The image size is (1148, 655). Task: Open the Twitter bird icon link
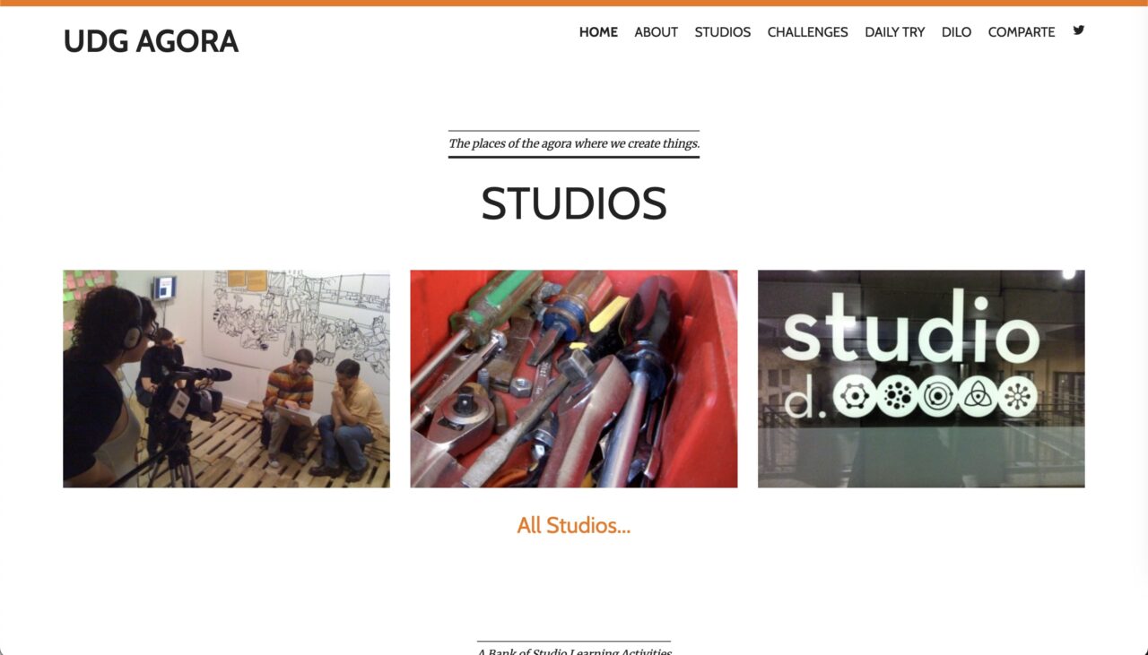pos(1079,30)
